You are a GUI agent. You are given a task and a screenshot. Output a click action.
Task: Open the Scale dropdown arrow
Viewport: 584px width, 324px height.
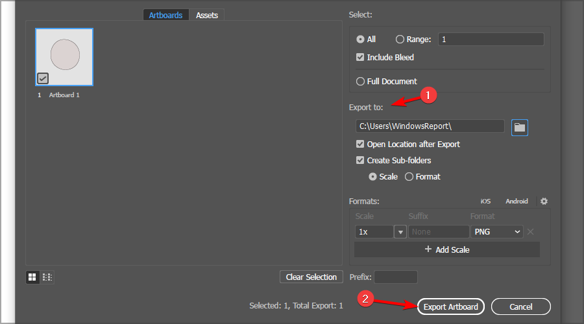[x=400, y=232]
